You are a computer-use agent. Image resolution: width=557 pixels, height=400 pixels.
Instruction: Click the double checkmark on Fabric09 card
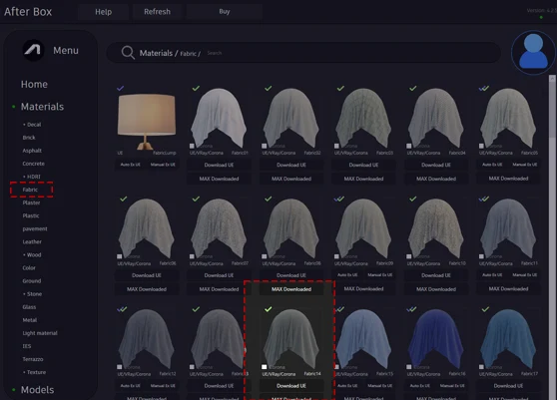coord(339,199)
